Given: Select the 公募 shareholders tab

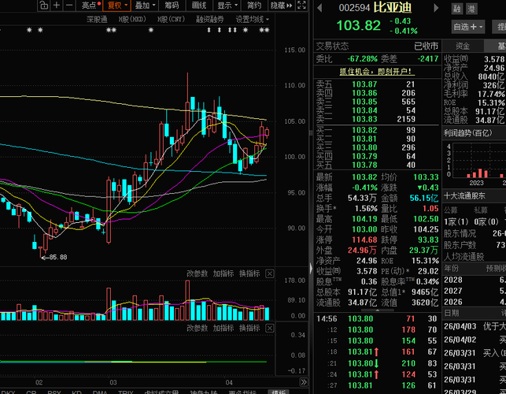Looking at the screenshot, I should pos(451,210).
